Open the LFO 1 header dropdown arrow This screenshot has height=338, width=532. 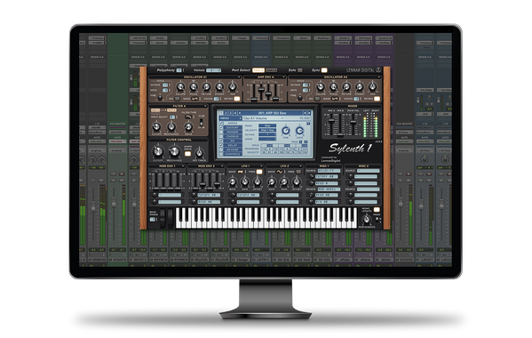point(262,166)
